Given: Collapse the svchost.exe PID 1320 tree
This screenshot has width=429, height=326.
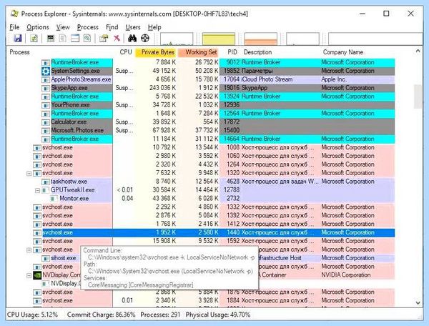Looking at the screenshot, I should [29, 174].
